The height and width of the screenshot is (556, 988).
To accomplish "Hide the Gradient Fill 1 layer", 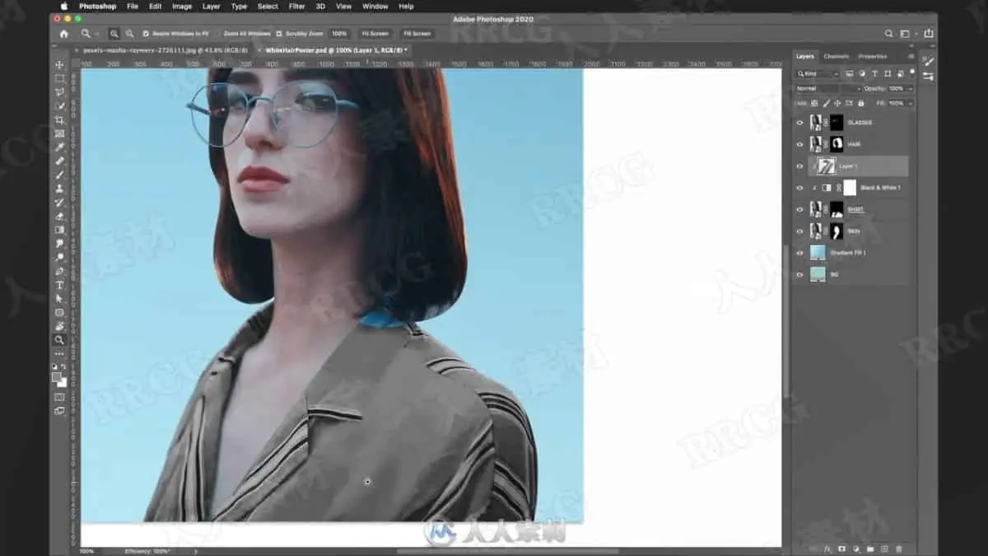I will tap(799, 253).
